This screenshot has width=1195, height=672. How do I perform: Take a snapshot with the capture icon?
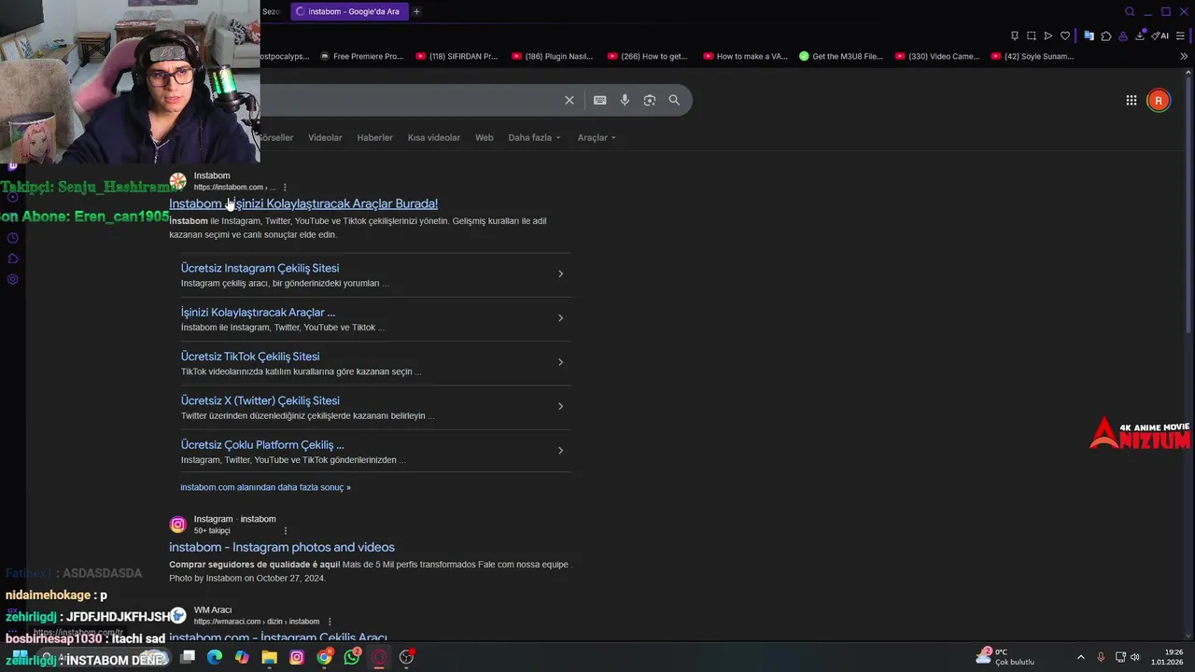coord(1032,35)
